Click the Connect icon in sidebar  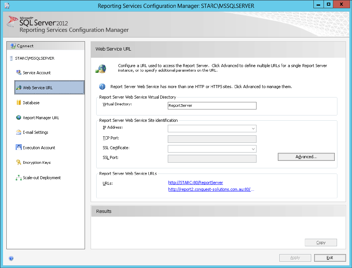coord(13,46)
